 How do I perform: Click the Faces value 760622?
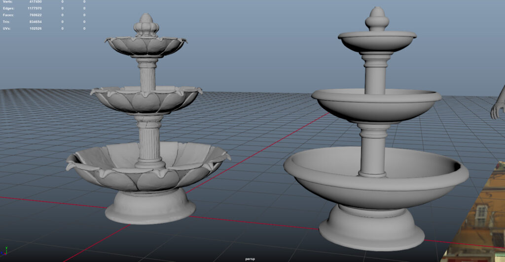point(36,15)
